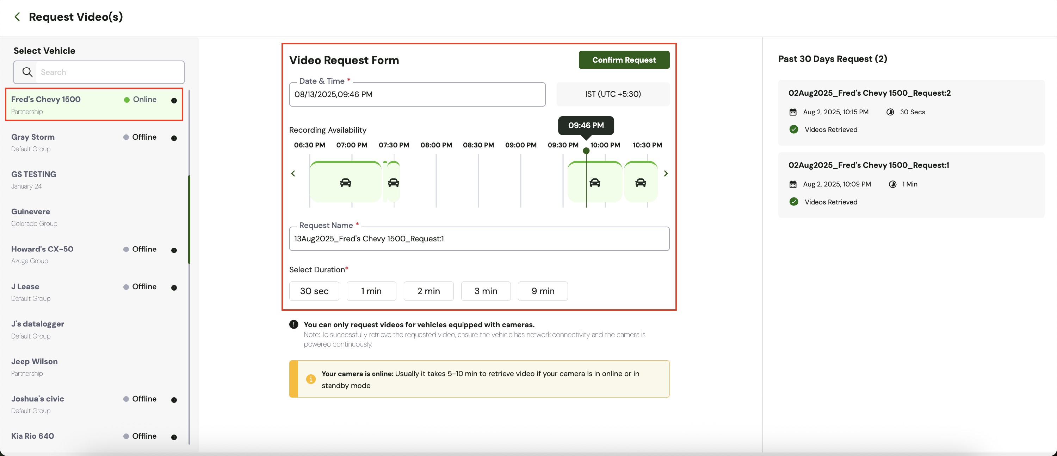Click the IST (UTC +5:30) timezone box
Viewport: 1057px width, 456px height.
(613, 94)
